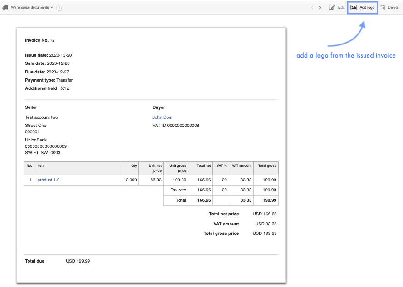Click the warehouse truck icon

5,7
